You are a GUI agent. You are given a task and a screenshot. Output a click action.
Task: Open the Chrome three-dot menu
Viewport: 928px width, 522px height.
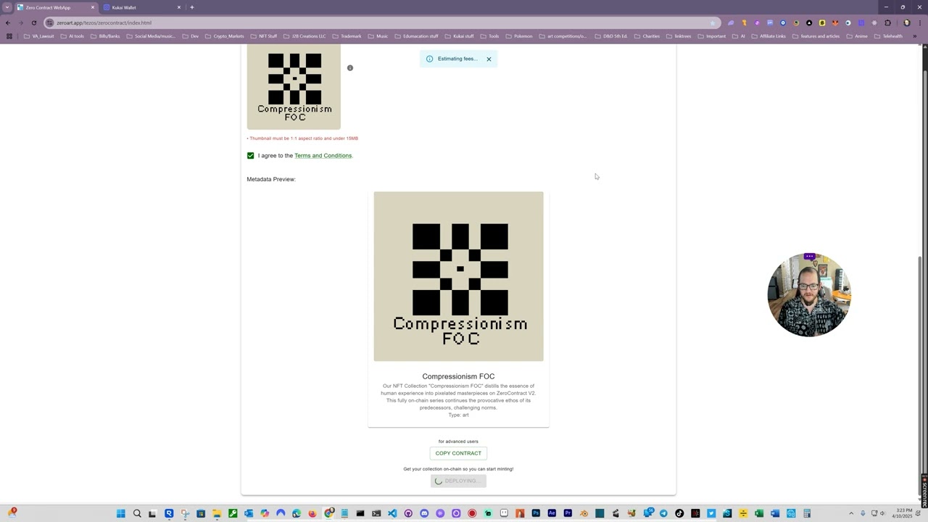click(x=920, y=22)
